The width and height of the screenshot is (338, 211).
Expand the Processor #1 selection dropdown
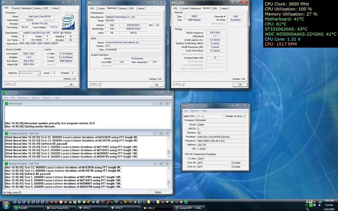click(x=39, y=73)
